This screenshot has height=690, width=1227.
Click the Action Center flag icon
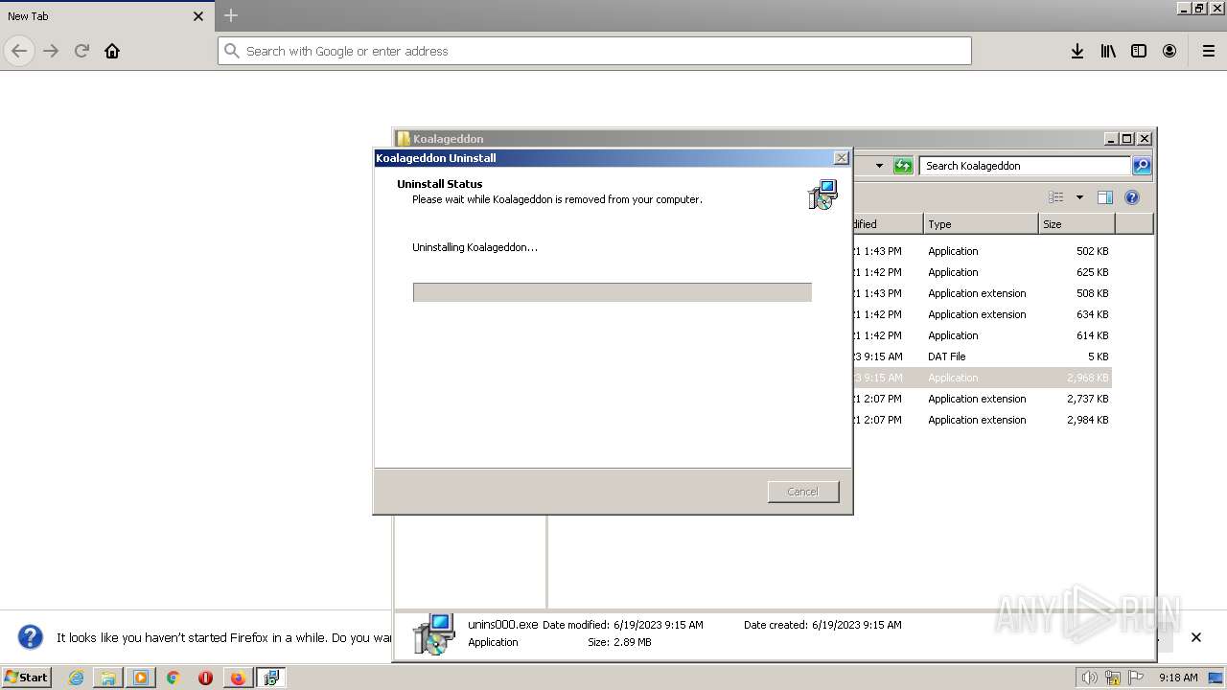click(1136, 678)
